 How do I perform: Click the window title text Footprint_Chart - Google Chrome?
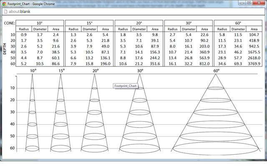pyautogui.click(x=31, y=4)
